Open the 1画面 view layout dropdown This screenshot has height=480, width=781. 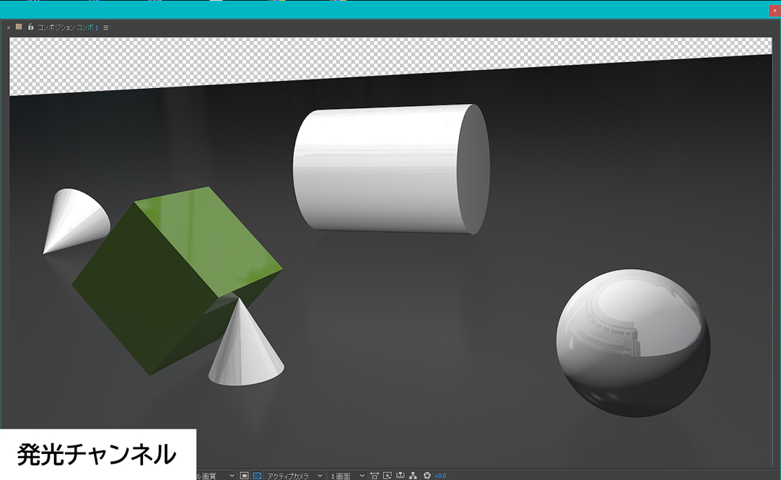click(x=347, y=476)
